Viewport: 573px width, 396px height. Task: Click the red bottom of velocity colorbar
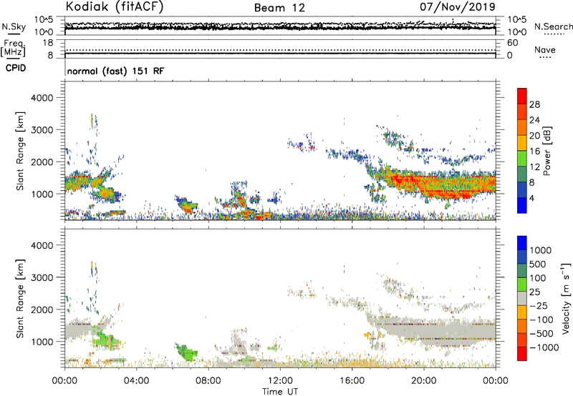(x=522, y=354)
